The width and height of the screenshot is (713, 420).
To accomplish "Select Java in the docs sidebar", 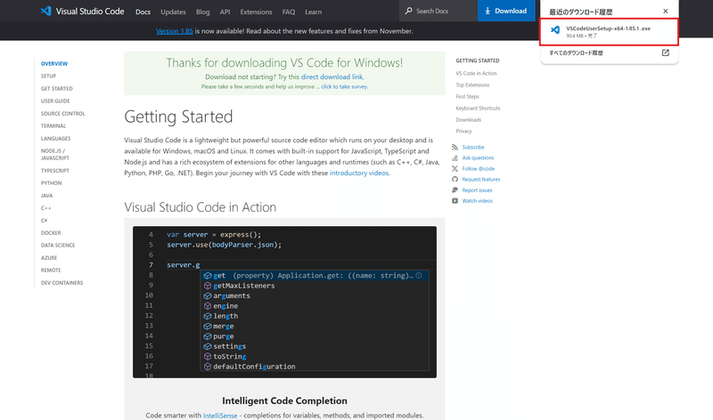I will [x=47, y=196].
